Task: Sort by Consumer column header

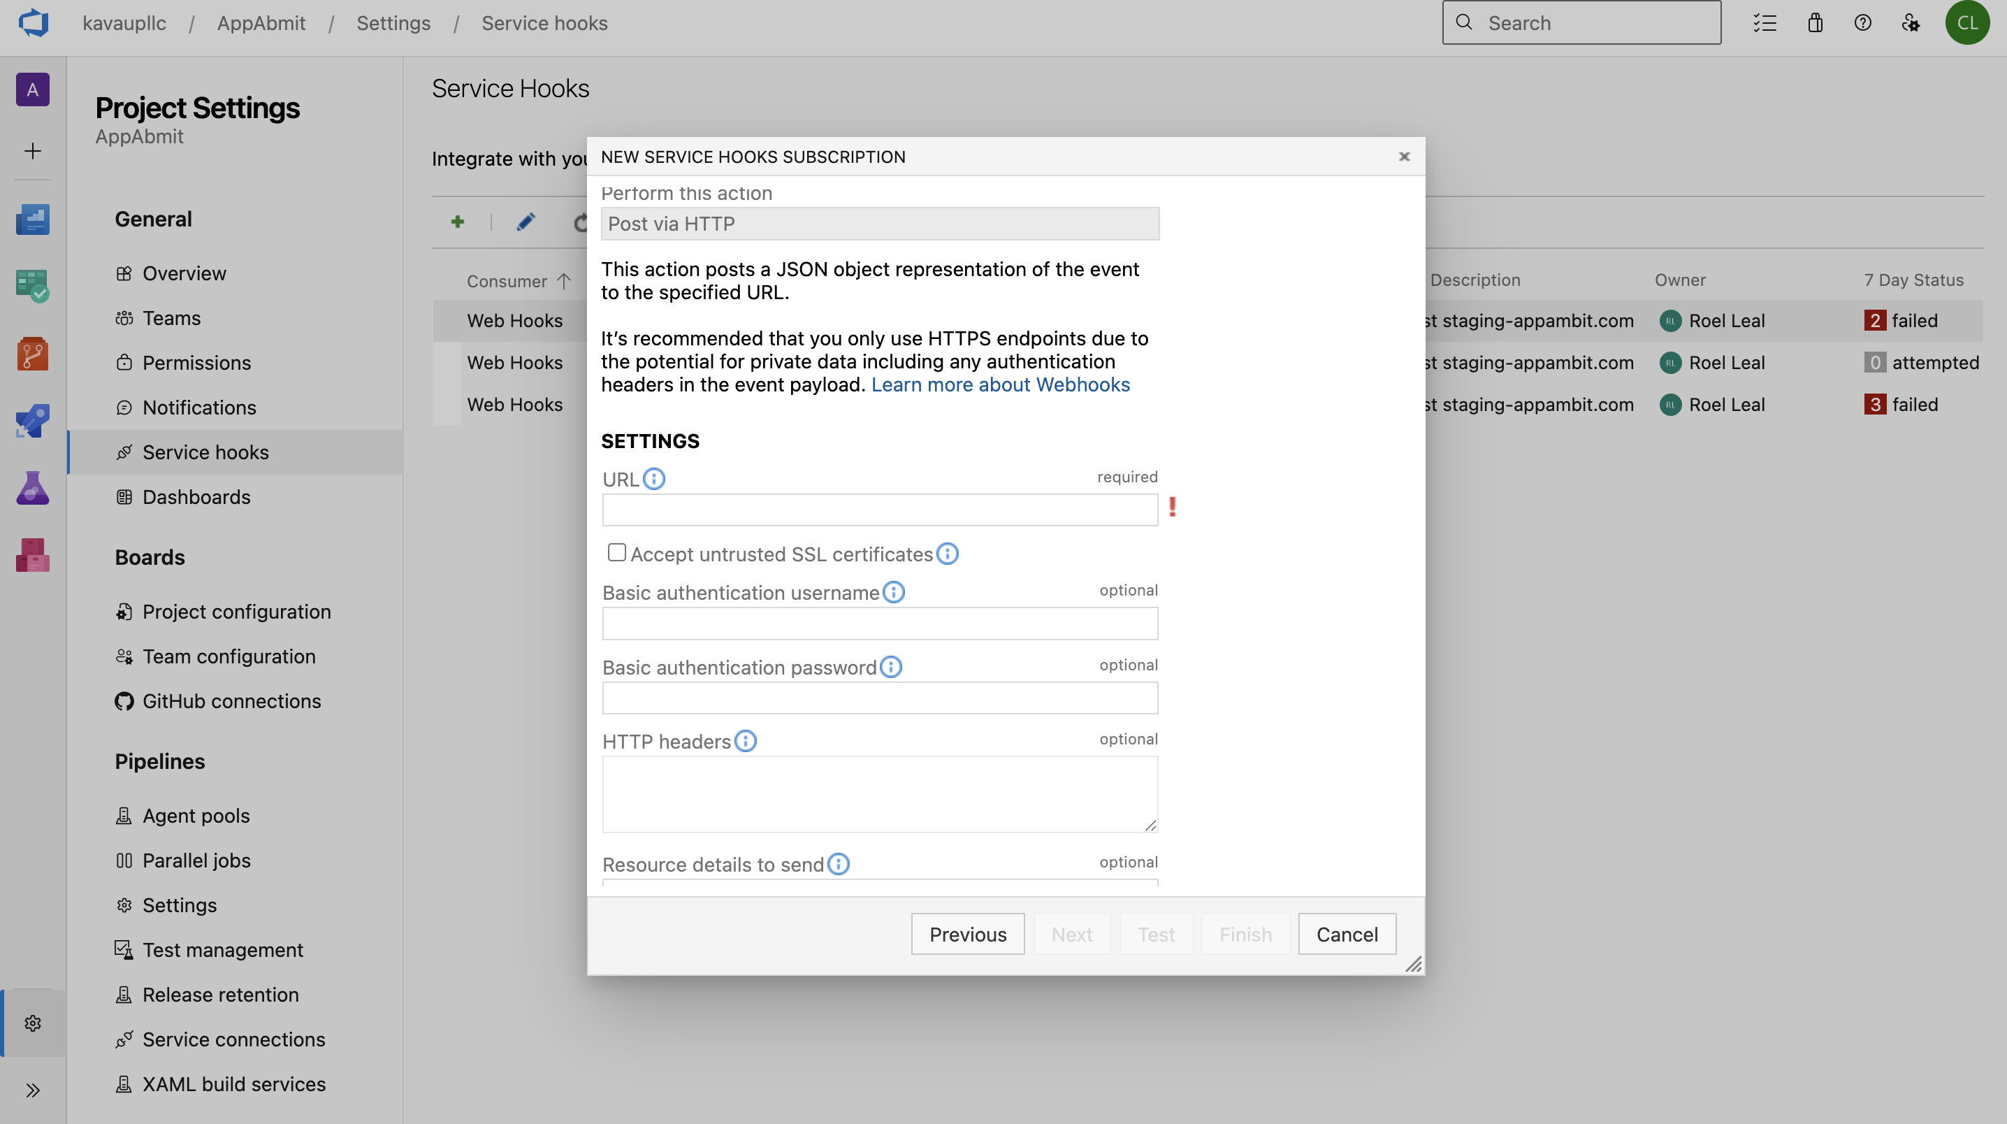Action: [507, 280]
